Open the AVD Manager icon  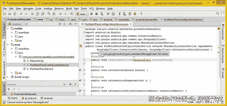tap(124, 14)
